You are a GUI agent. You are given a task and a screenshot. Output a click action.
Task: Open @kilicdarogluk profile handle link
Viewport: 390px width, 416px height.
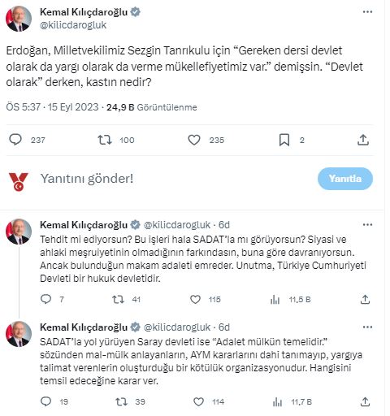click(x=73, y=25)
